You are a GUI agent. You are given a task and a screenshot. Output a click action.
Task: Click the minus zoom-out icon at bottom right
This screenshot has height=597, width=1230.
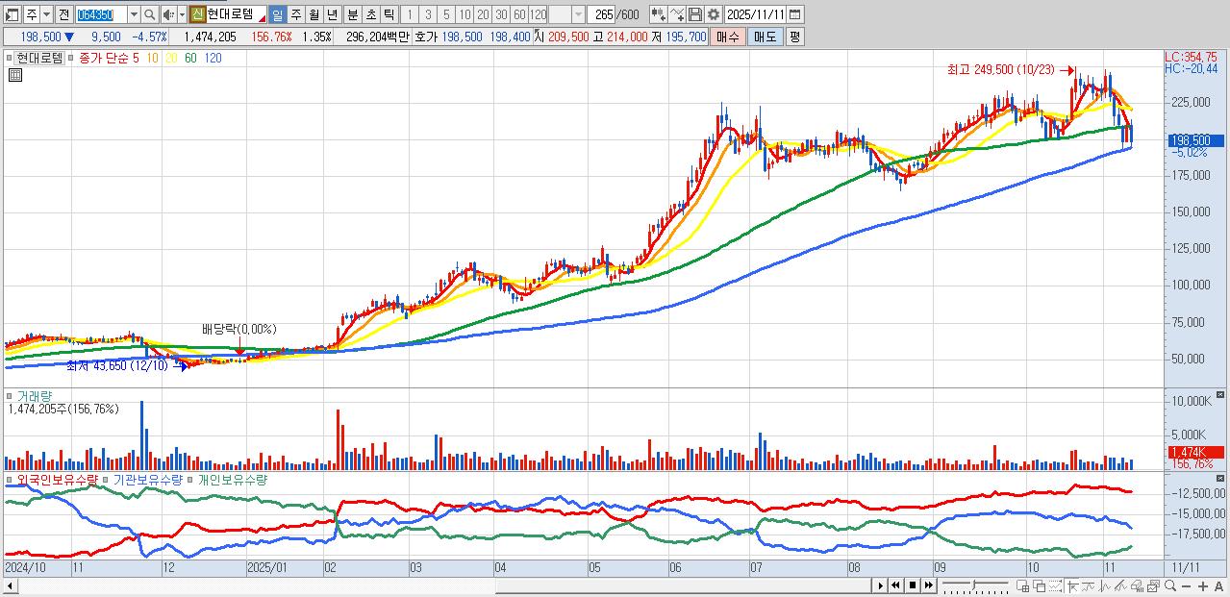pyautogui.click(x=1186, y=585)
